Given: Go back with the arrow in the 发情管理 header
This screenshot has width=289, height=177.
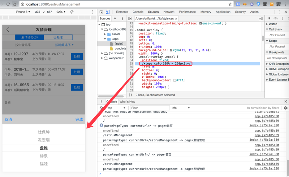Looking at the screenshot, I should (x=8, y=29).
